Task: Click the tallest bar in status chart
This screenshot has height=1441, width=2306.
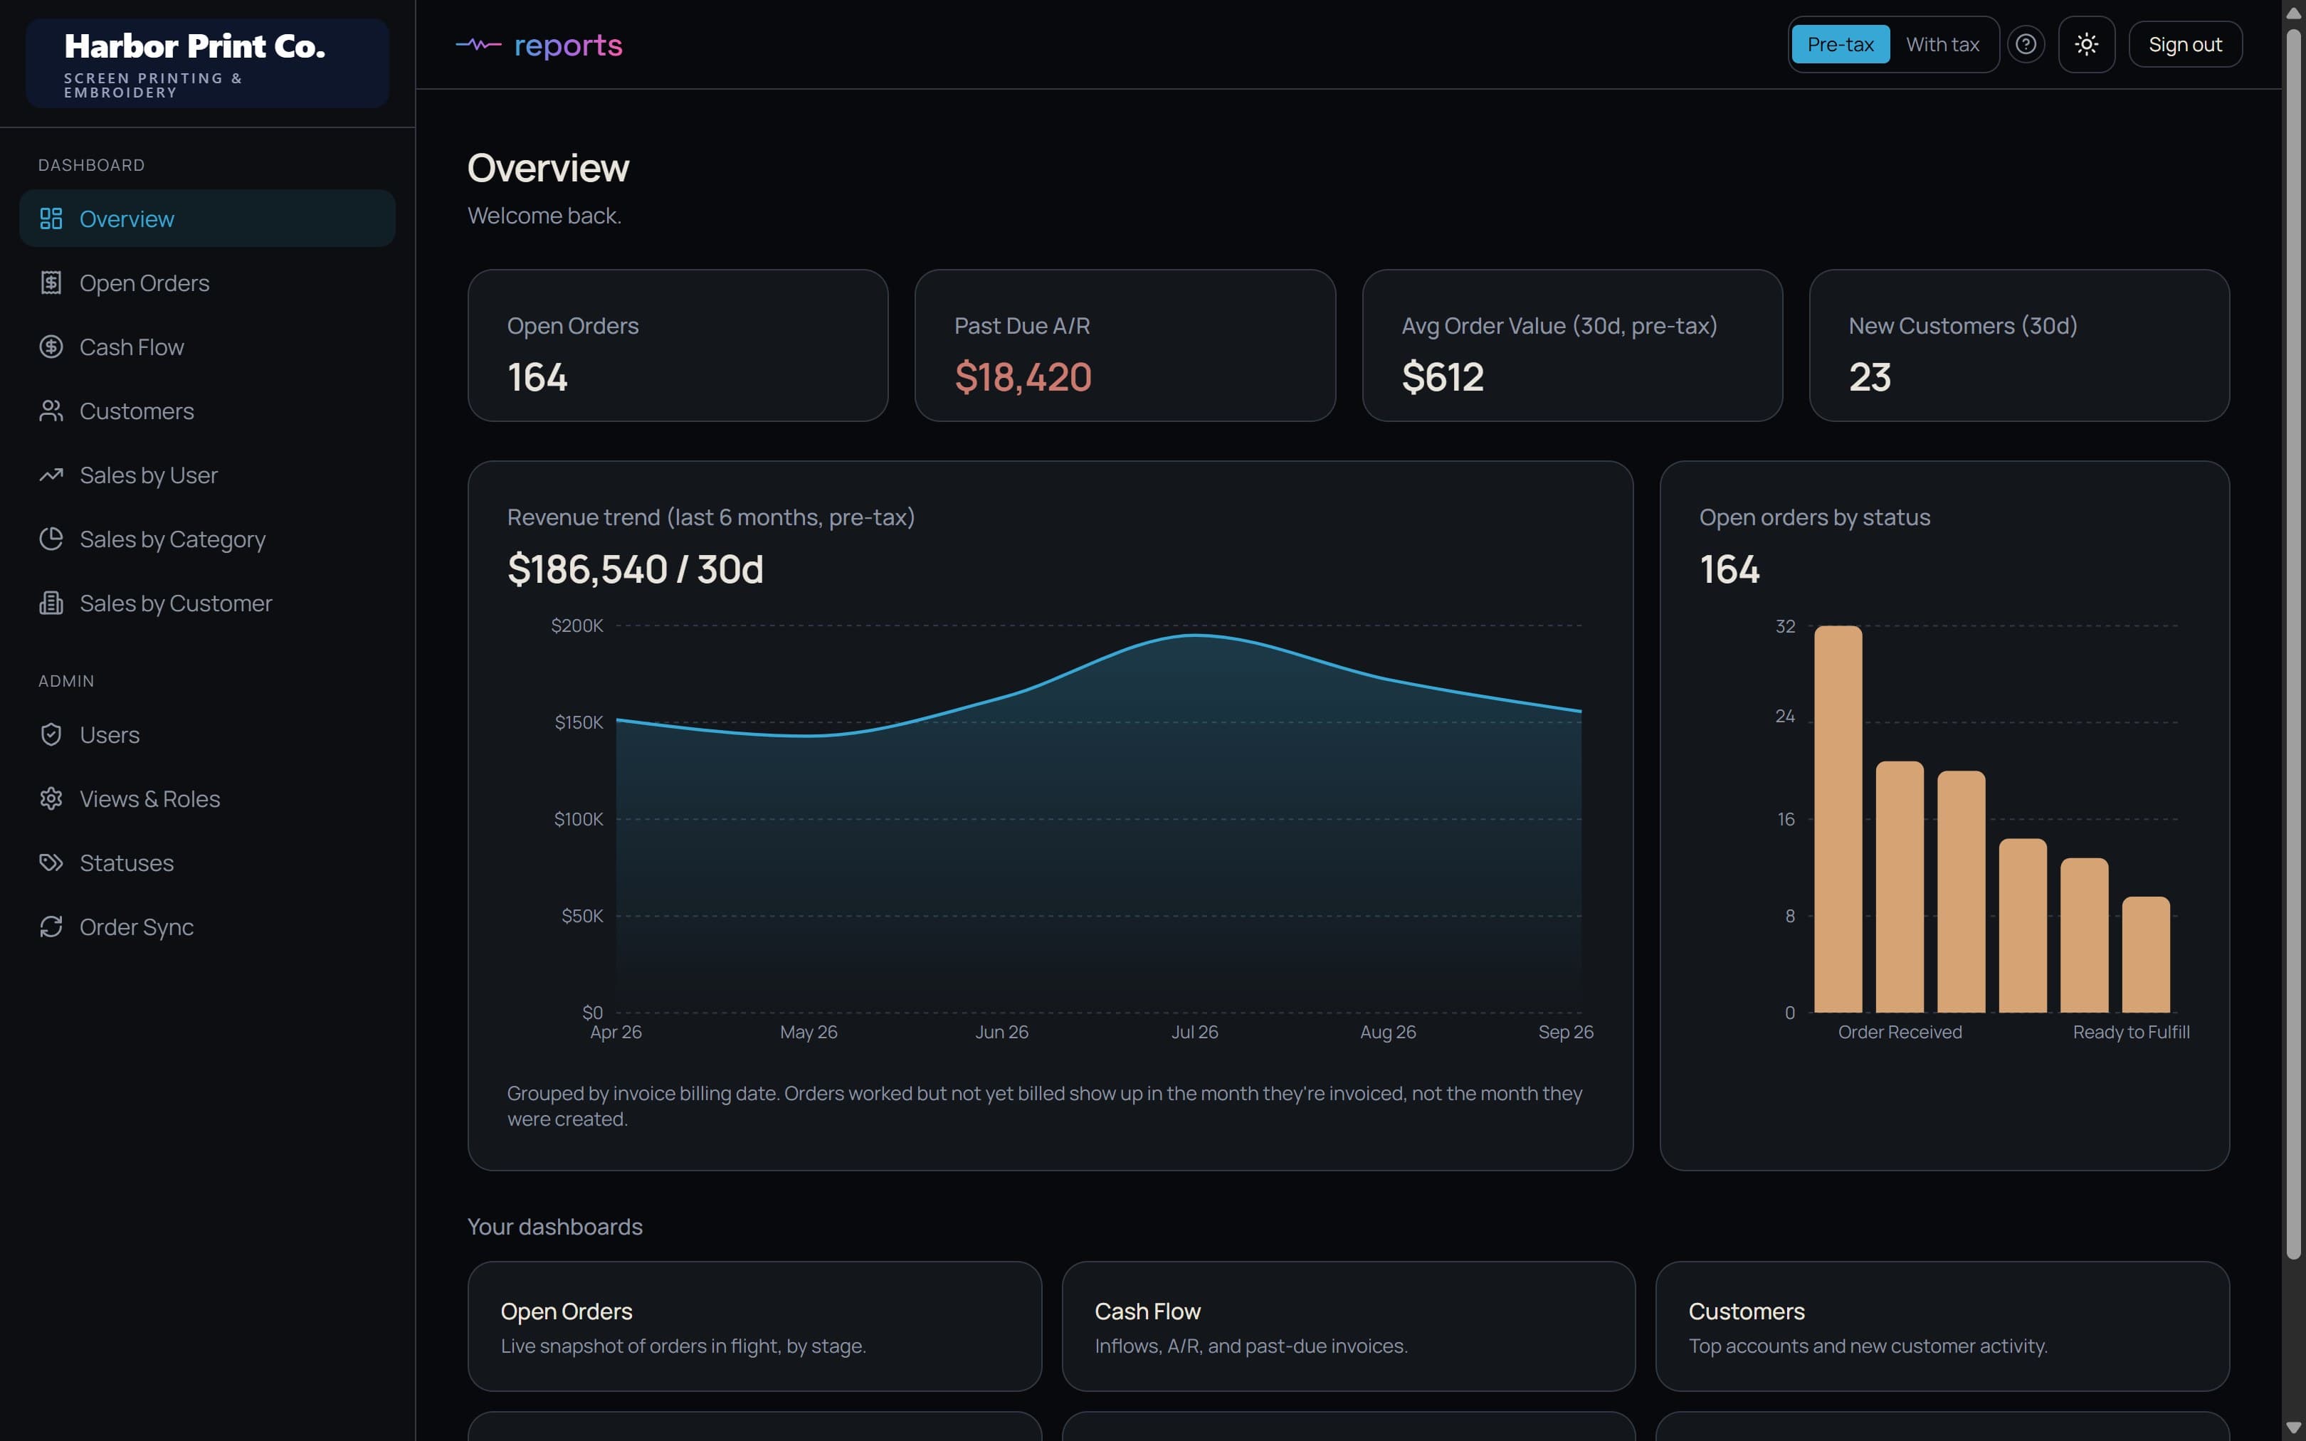Action: 1838,818
